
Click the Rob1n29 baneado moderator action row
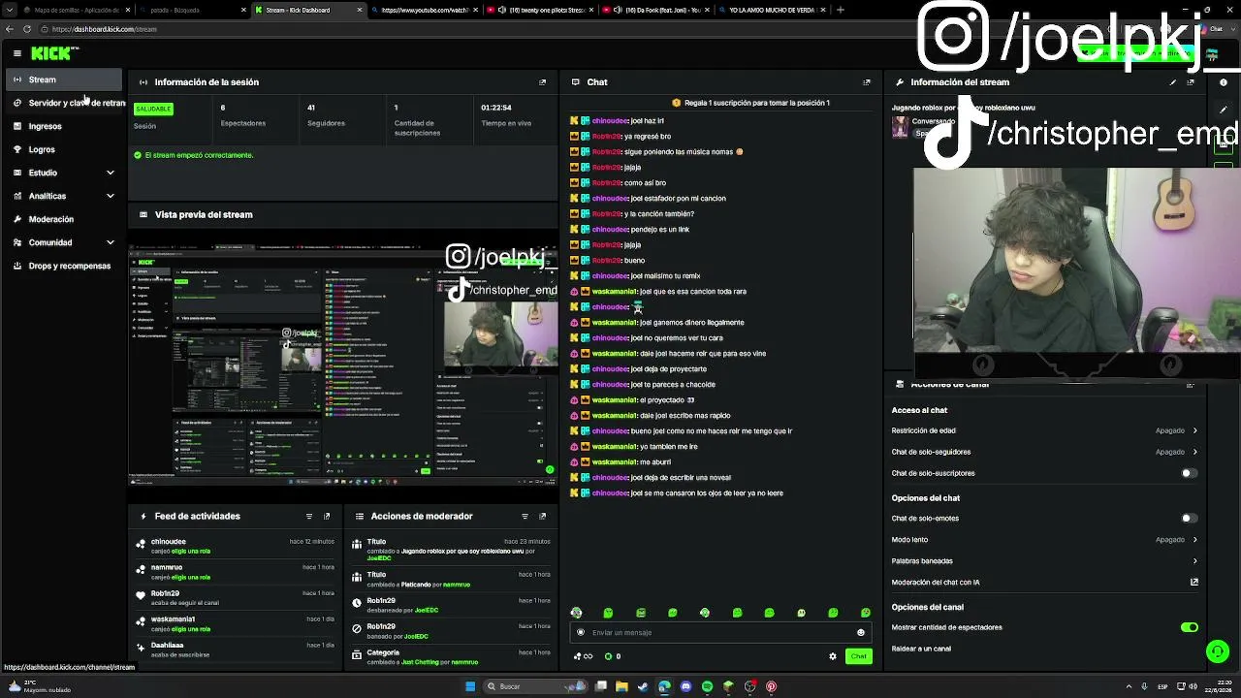pyautogui.click(x=449, y=631)
